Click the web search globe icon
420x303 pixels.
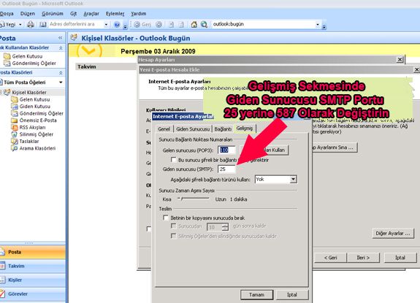point(204,24)
